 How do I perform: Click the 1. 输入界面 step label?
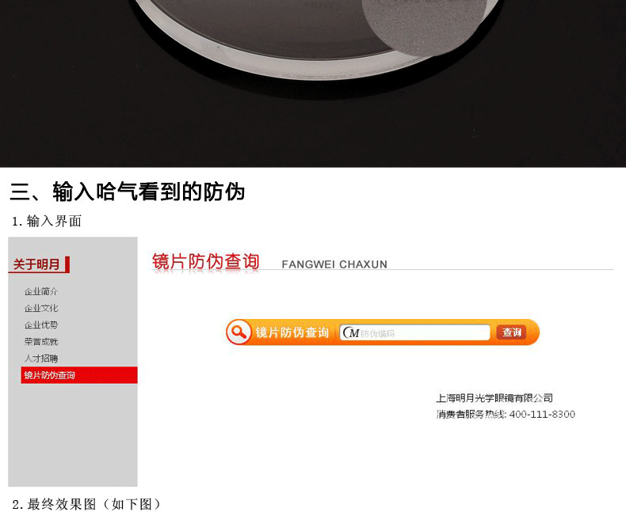click(47, 221)
